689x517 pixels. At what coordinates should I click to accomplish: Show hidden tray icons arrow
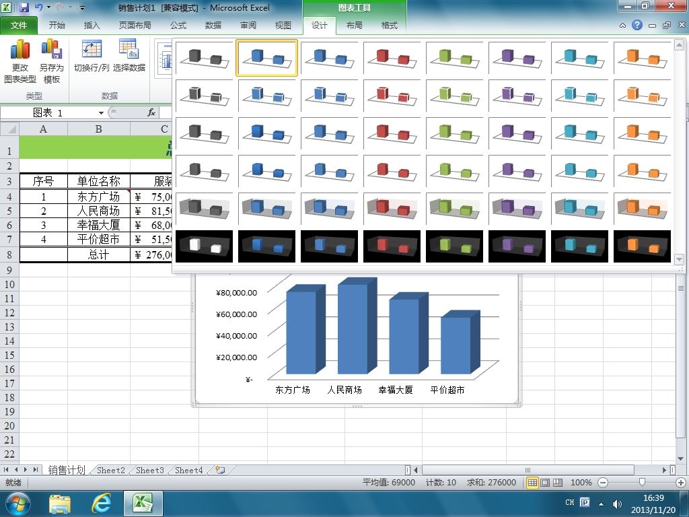pyautogui.click(x=601, y=504)
